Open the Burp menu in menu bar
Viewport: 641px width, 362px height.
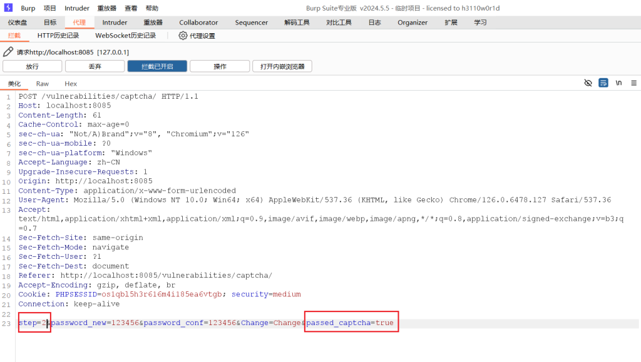click(x=28, y=8)
